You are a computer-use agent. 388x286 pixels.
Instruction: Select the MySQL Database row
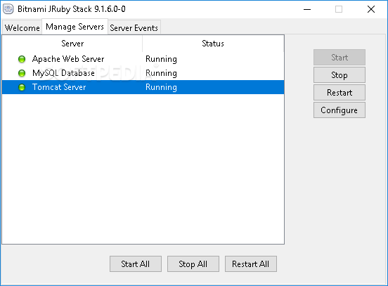click(143, 73)
